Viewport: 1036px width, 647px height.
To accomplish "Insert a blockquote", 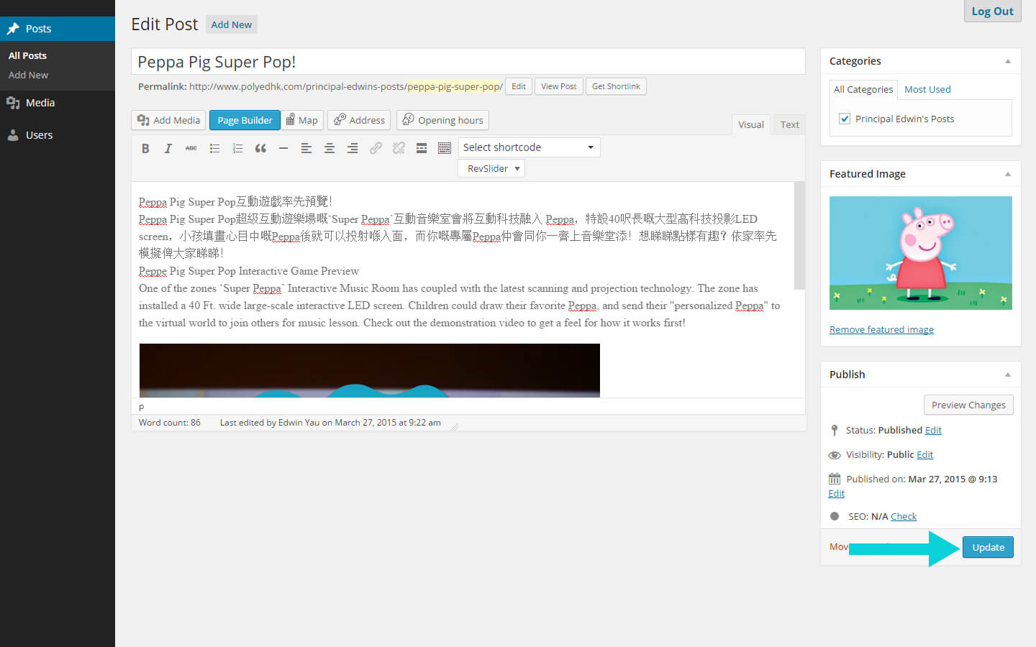I will 260,148.
